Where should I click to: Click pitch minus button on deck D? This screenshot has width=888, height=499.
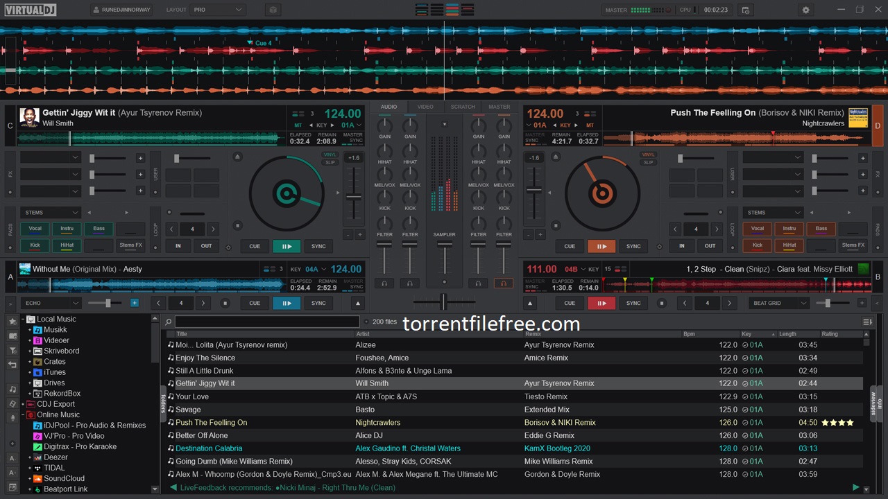[x=528, y=234]
